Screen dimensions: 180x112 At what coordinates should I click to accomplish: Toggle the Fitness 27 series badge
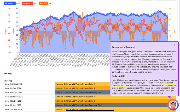[10, 3]
